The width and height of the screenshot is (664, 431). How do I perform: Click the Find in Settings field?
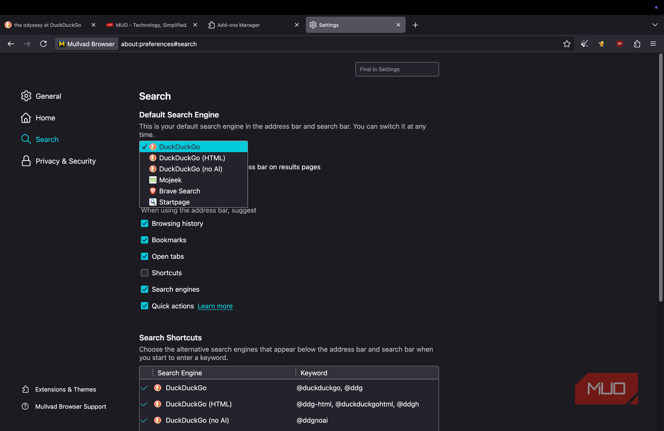[397, 69]
